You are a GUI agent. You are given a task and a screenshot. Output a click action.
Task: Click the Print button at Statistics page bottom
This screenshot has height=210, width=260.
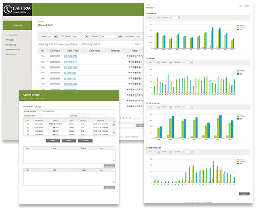244,194
